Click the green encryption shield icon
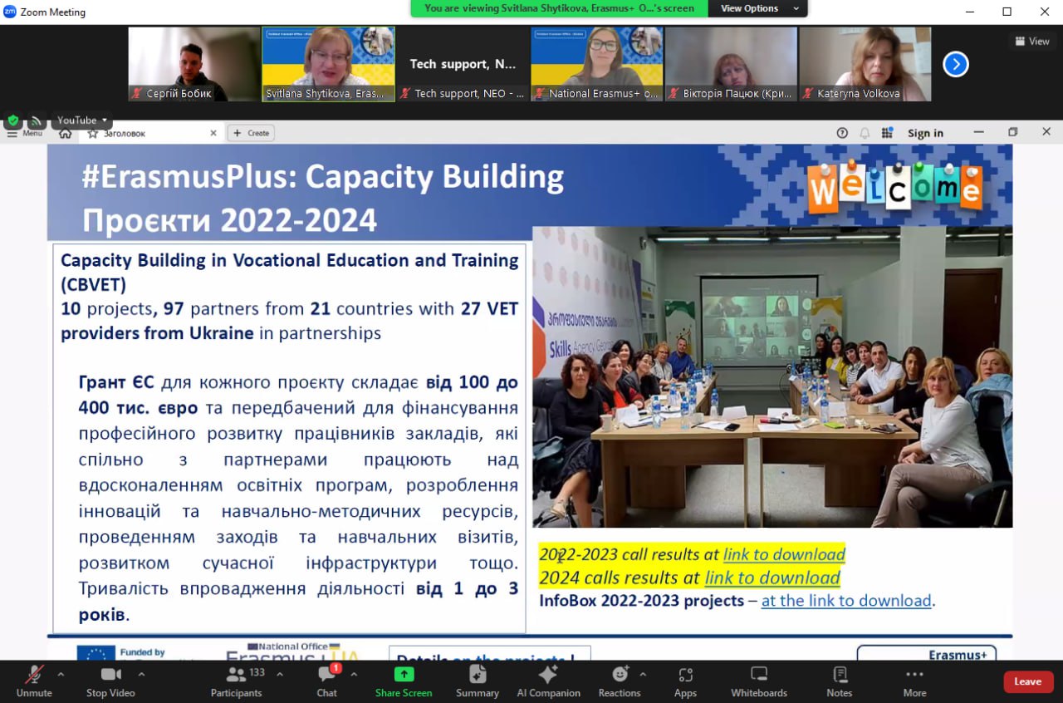Image resolution: width=1063 pixels, height=703 pixels. coord(13,120)
